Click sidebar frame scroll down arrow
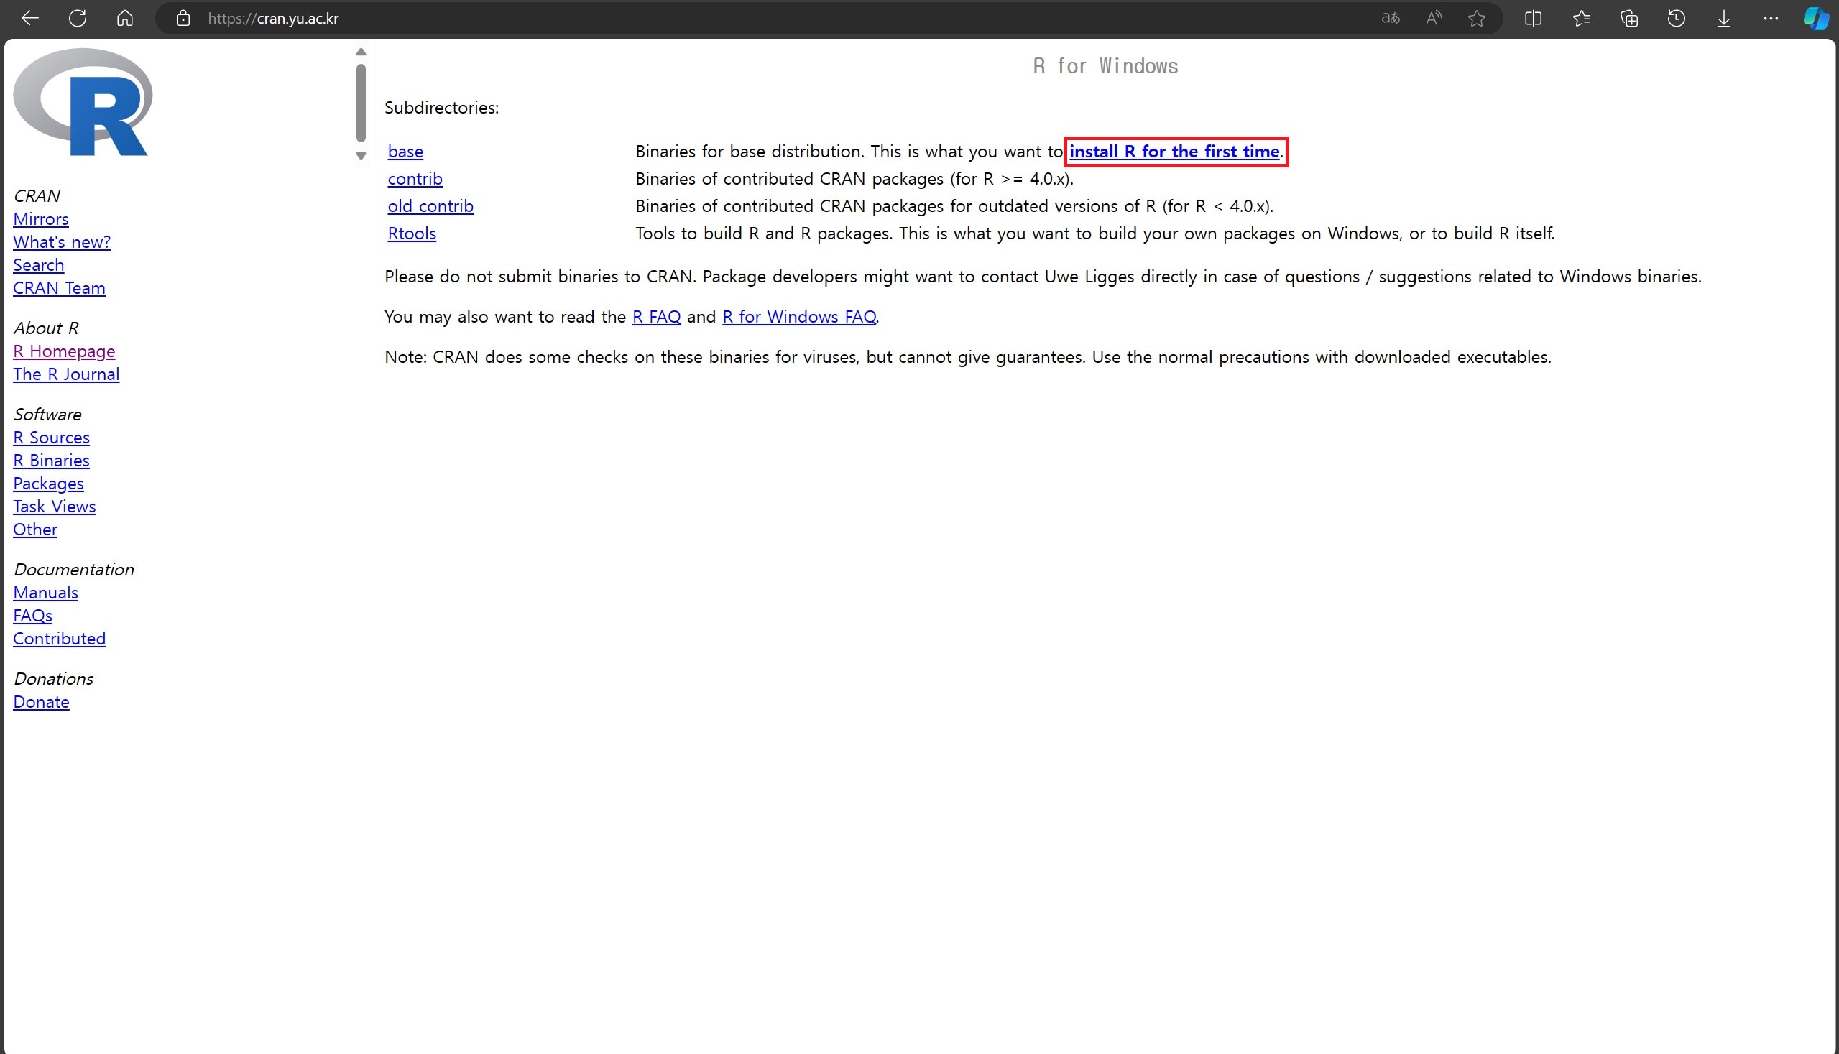This screenshot has width=1839, height=1054. [x=361, y=156]
